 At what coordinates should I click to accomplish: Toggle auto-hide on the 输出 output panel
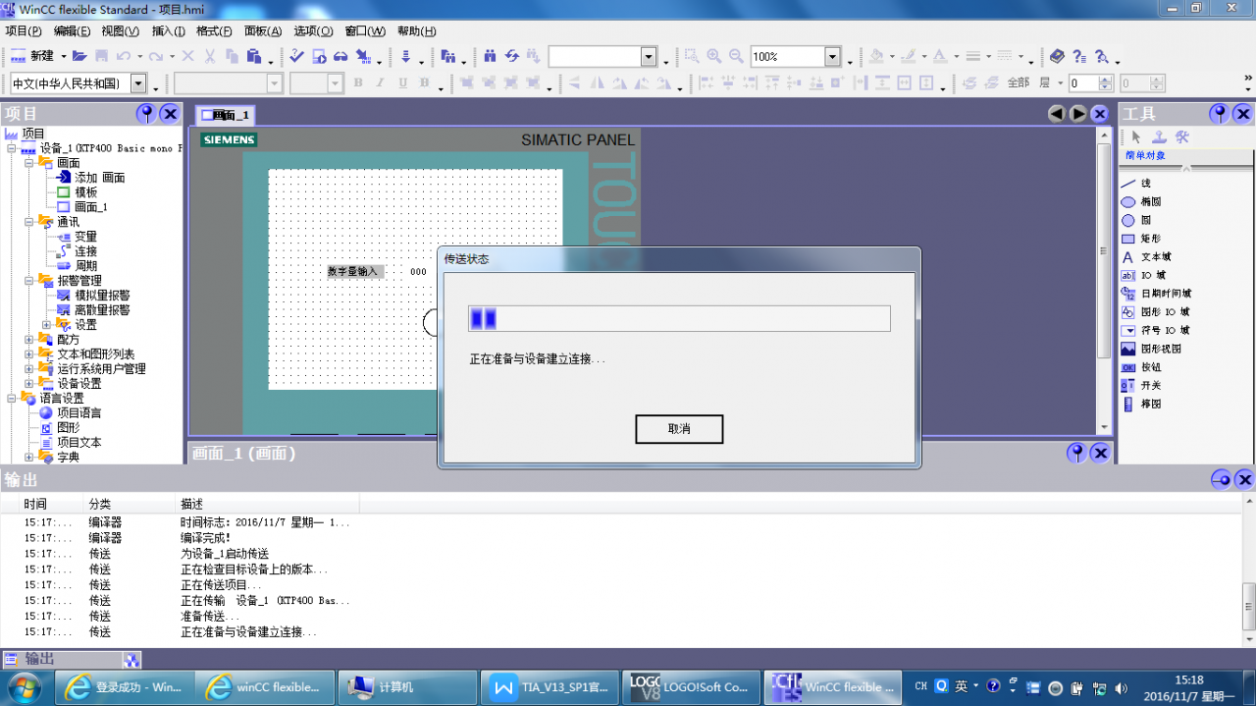[1221, 479]
